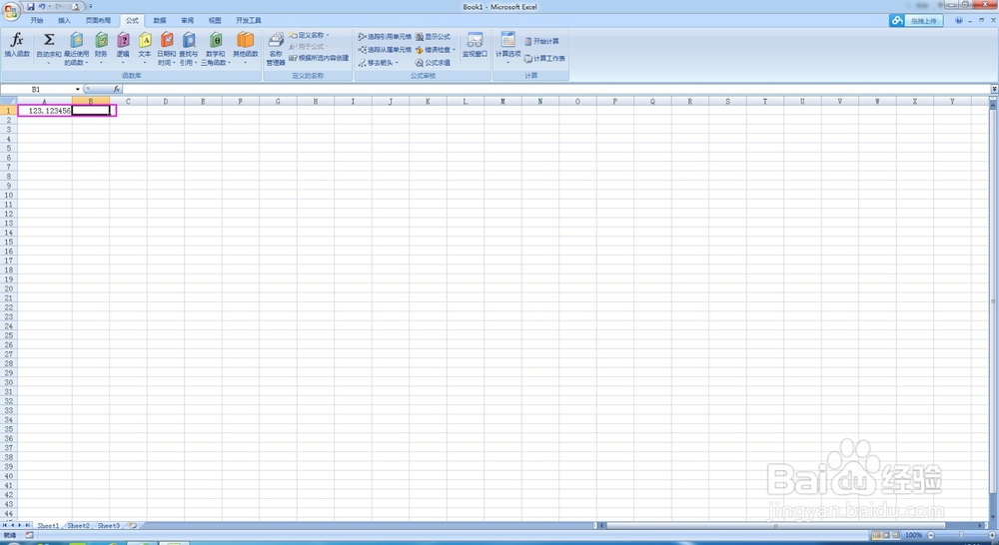Open Error Checking (错误检查) dropdown arrow

(454, 50)
